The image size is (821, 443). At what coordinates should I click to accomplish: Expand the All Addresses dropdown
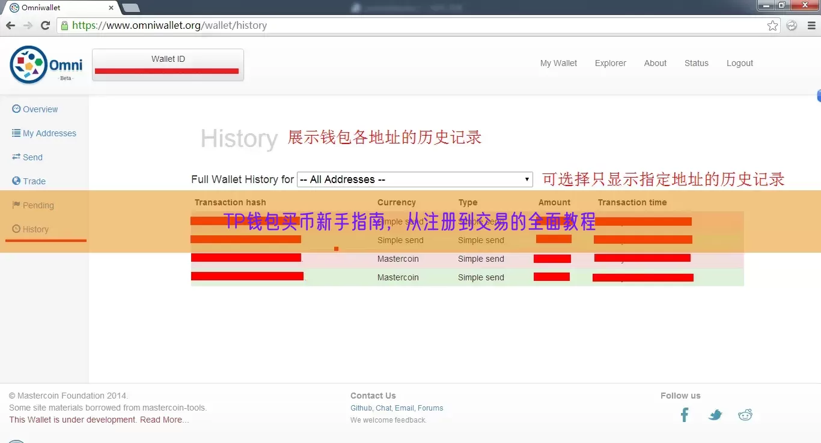[x=415, y=179]
